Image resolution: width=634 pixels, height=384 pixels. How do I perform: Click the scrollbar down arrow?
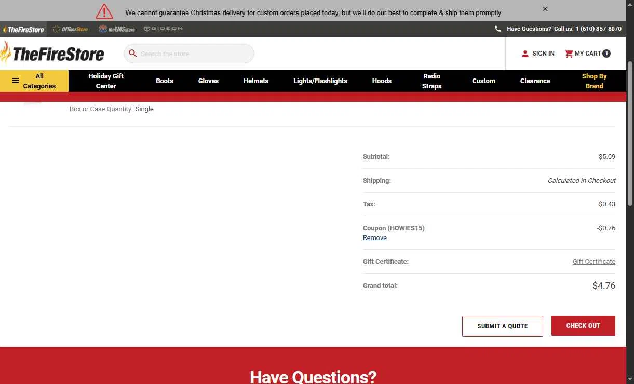pyautogui.click(x=630, y=380)
